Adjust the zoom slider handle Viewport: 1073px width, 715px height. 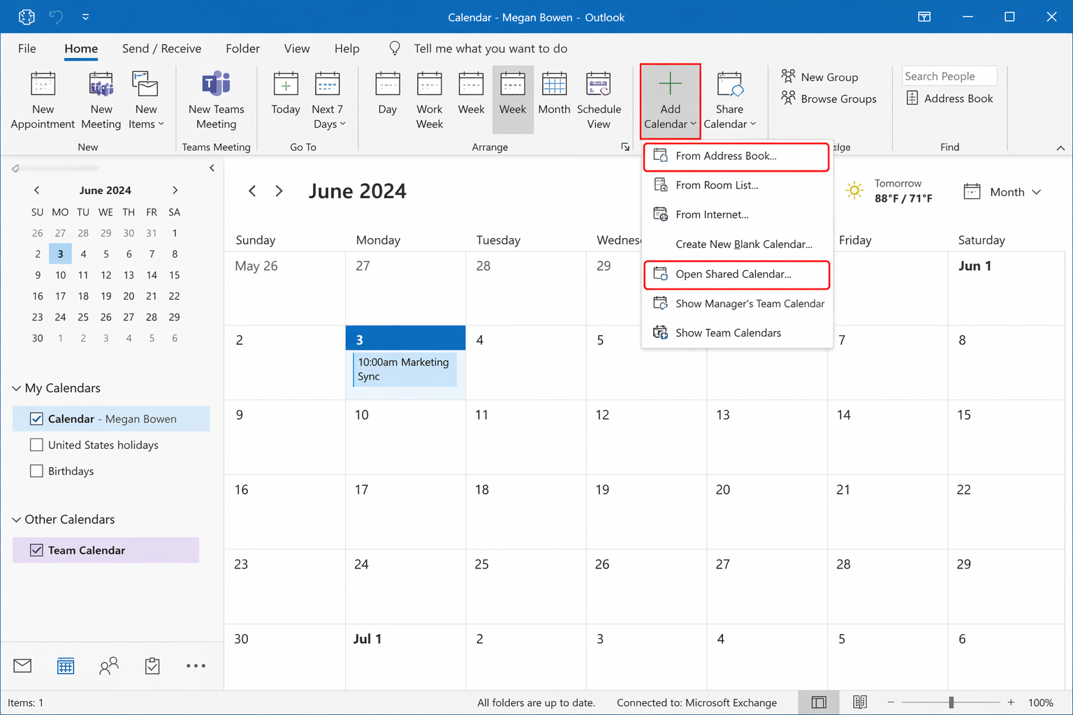951,702
